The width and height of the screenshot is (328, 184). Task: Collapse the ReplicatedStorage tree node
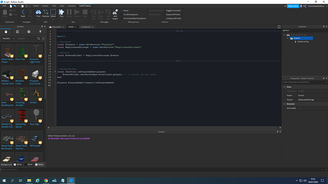pos(284,35)
